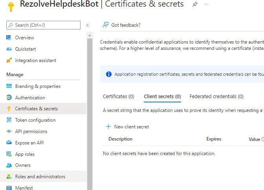Click the Got feedback? link
Image resolution: width=264 pixels, height=190 pixels.
coord(126,25)
